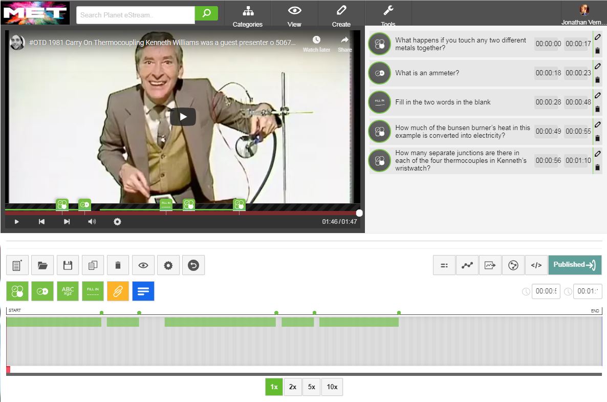
Task: Preview the quiz with the eye icon
Action: pos(143,265)
